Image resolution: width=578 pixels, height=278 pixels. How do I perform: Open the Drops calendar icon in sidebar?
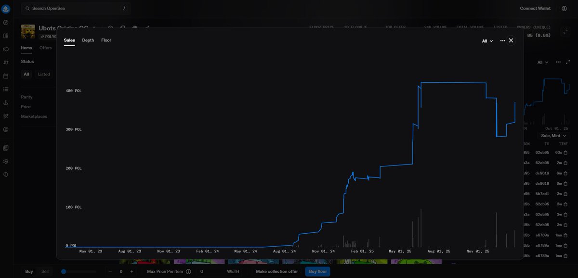pos(6,76)
